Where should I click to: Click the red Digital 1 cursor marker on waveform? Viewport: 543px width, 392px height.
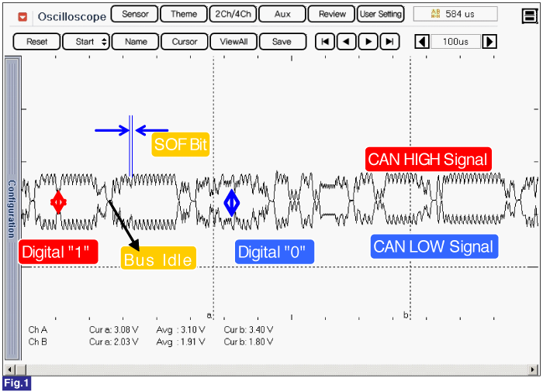click(x=58, y=202)
